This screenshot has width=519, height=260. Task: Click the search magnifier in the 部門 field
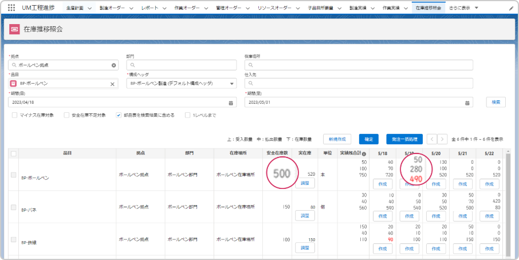click(x=132, y=65)
